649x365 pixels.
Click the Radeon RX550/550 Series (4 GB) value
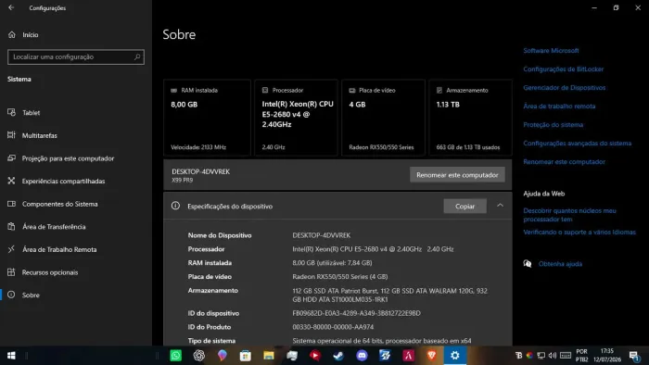point(340,277)
